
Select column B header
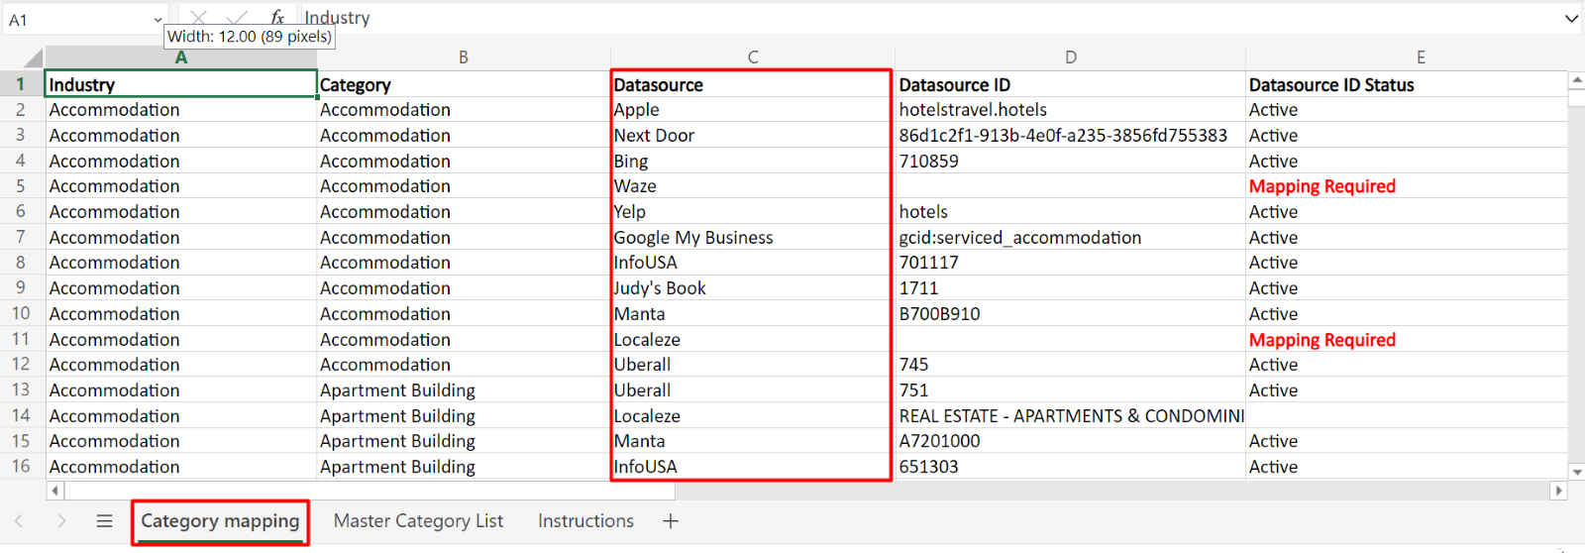(x=463, y=57)
